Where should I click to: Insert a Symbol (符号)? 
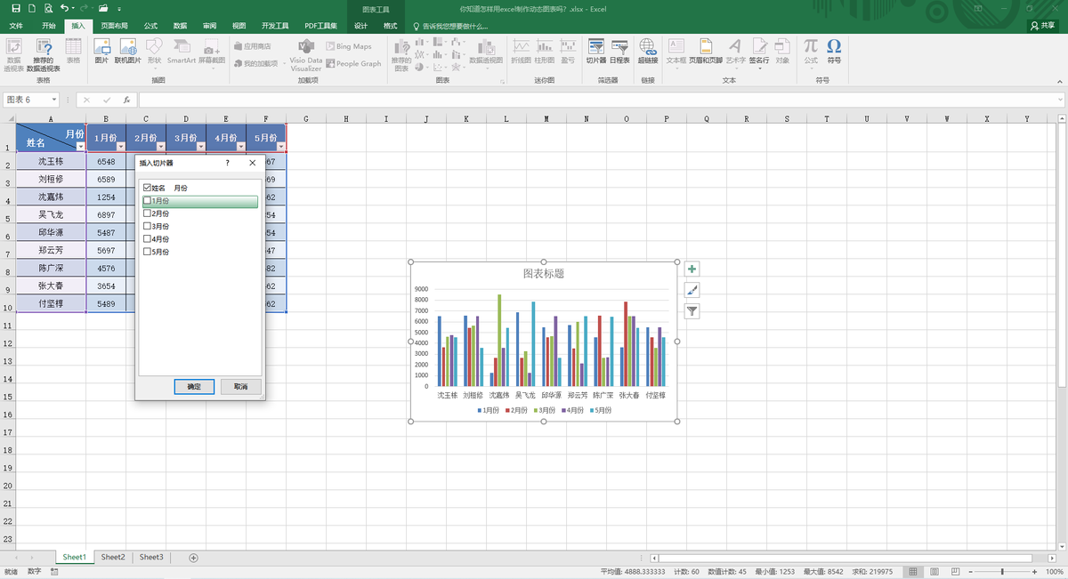point(834,52)
